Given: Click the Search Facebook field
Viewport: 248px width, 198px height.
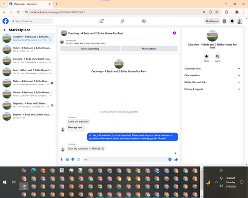Looking at the screenshot, I should pyautogui.click(x=32, y=21).
